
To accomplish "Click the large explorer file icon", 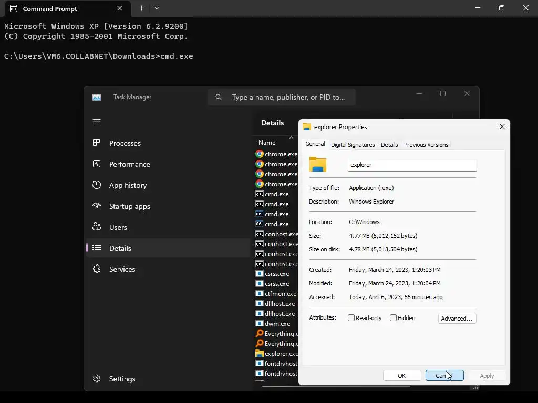I will point(318,164).
